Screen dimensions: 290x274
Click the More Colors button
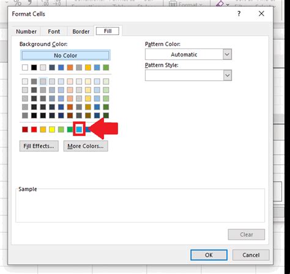(x=86, y=146)
